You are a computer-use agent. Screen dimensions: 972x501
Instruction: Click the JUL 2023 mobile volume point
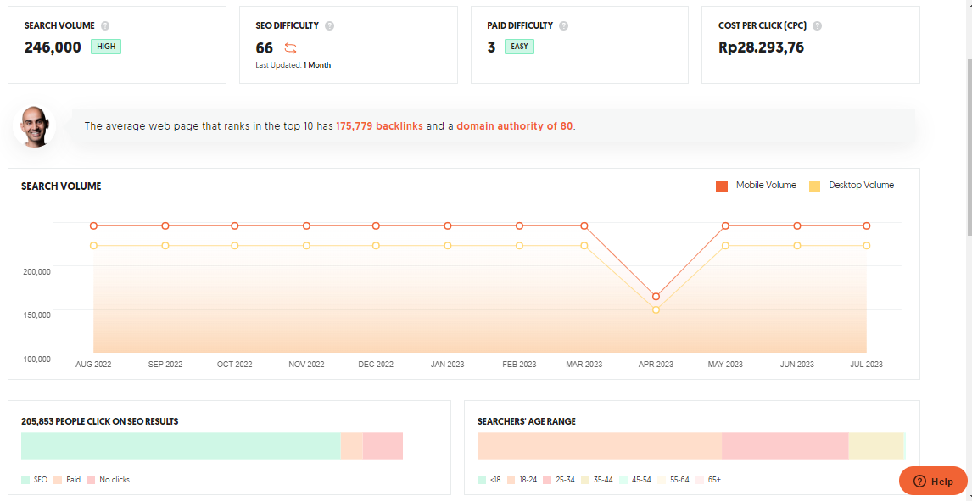pyautogui.click(x=866, y=226)
